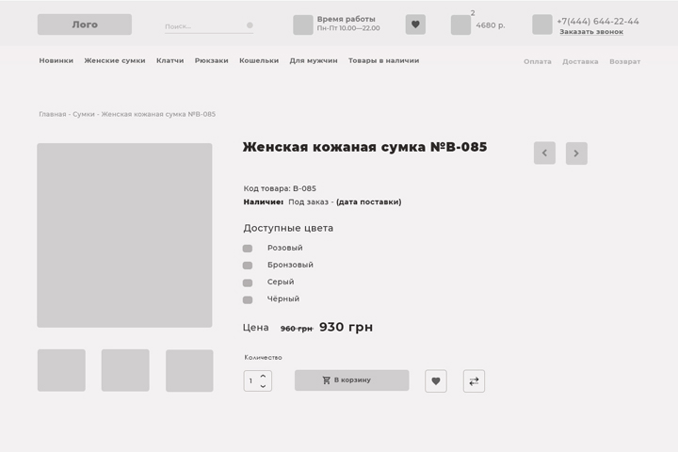
Task: Open the Для мужчин category
Action: [x=314, y=60]
